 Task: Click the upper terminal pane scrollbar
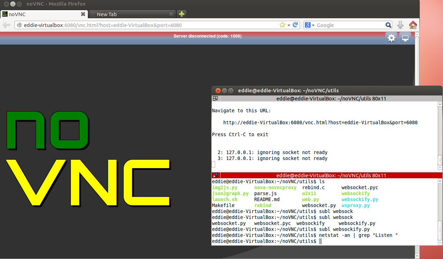[440, 136]
